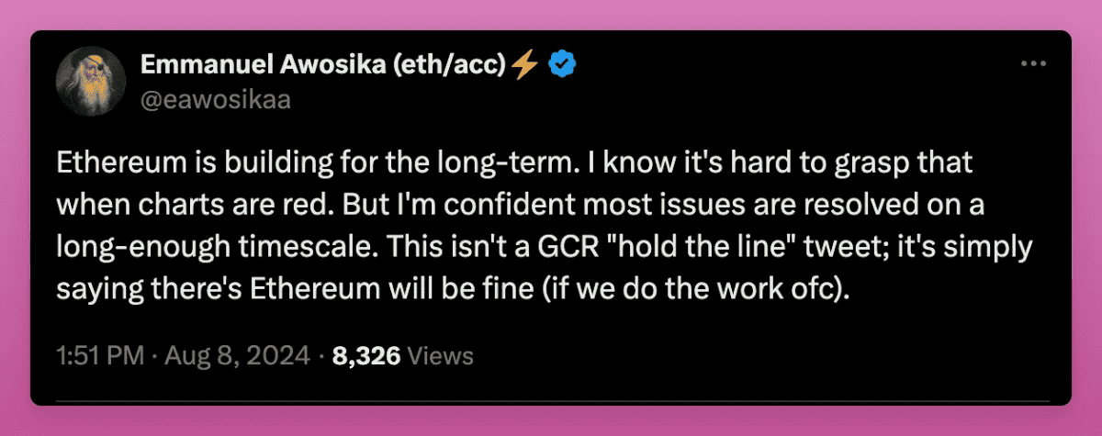Viewport: 1102px width, 436px height.
Task: Click the Aug 8, 2024 date
Action: [x=235, y=355]
